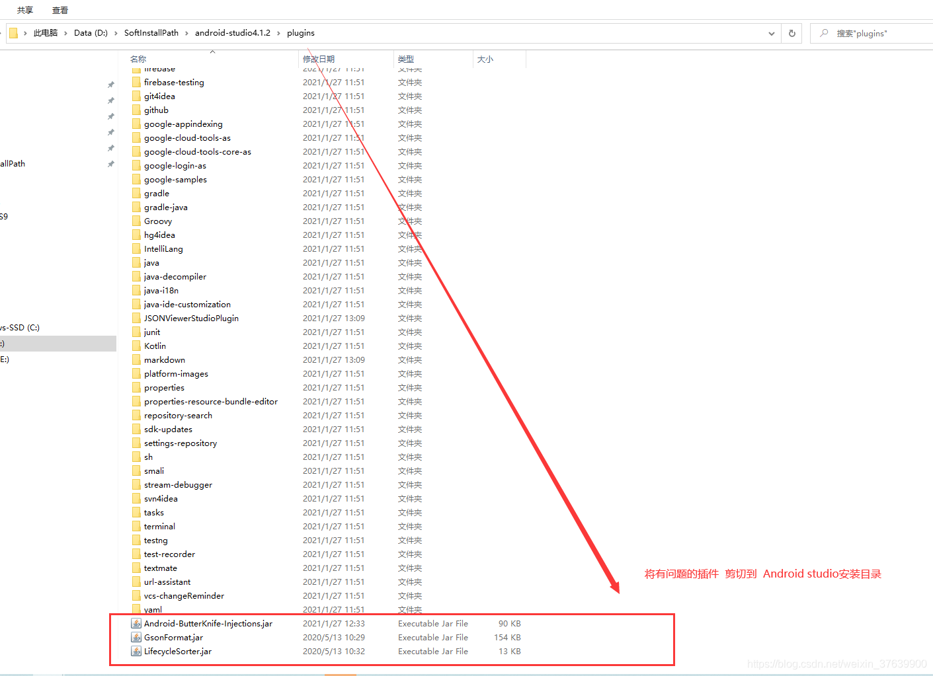Select the java-decompiler folder icon

click(x=136, y=277)
